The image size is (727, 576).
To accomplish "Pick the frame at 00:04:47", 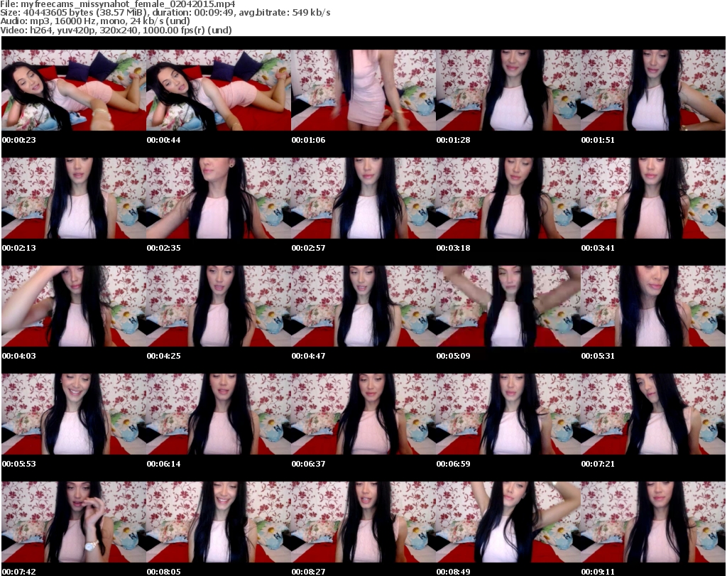I will coord(363,306).
